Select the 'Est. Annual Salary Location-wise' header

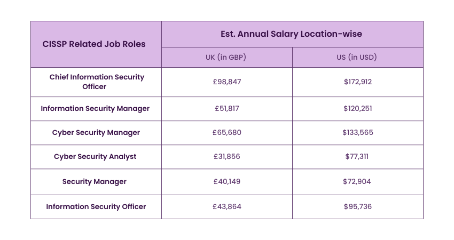[x=291, y=34]
